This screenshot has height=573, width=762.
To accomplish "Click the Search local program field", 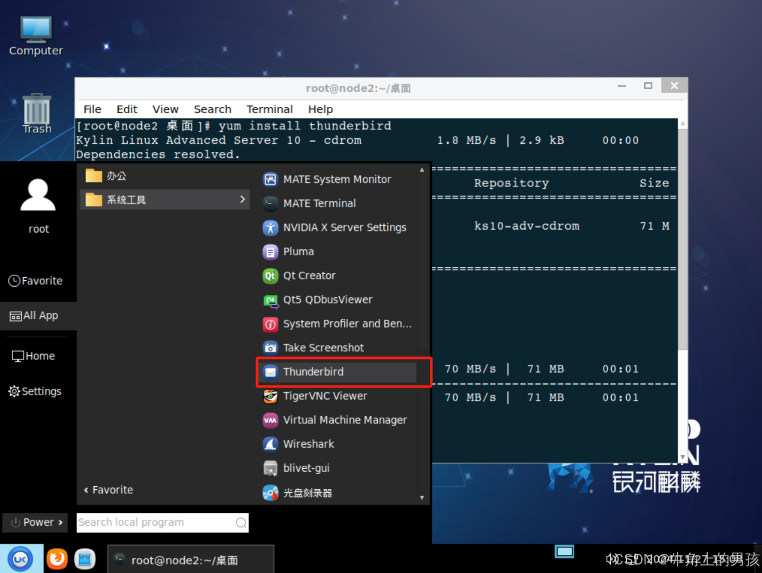I will point(162,523).
